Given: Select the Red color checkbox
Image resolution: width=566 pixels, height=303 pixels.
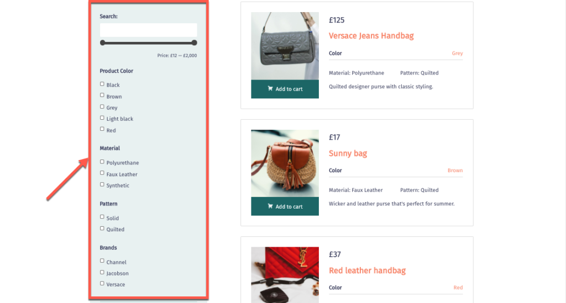Looking at the screenshot, I should click(102, 129).
